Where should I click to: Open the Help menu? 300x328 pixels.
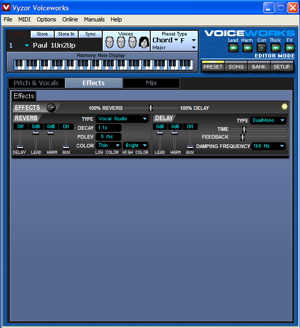pos(116,19)
